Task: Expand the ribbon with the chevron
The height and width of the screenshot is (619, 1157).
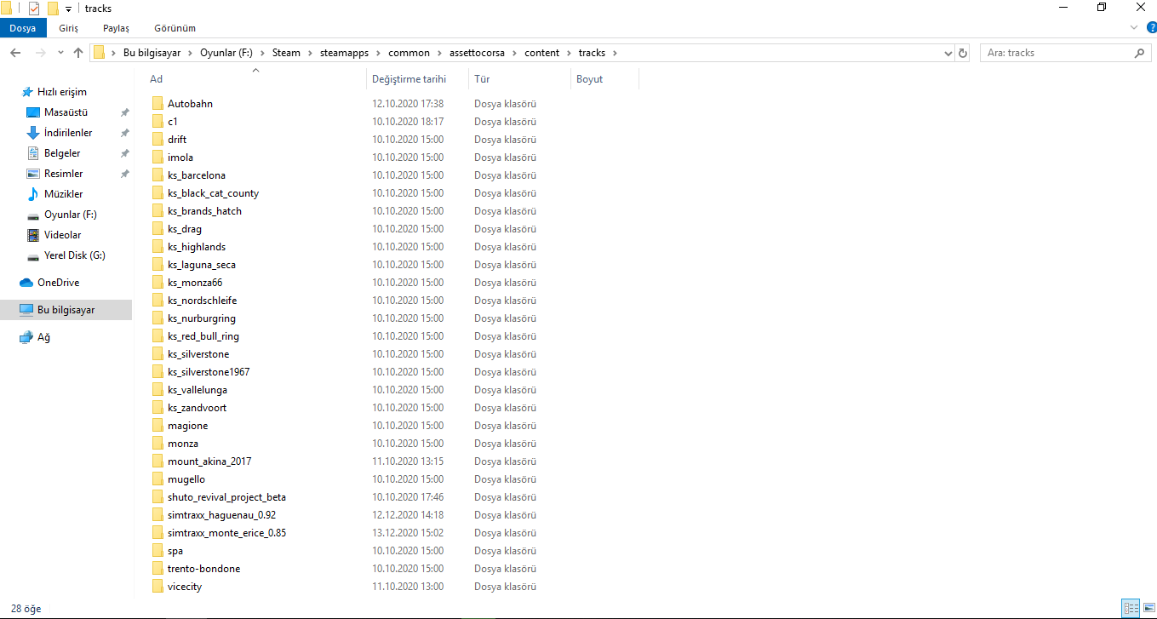Action: [x=1133, y=28]
